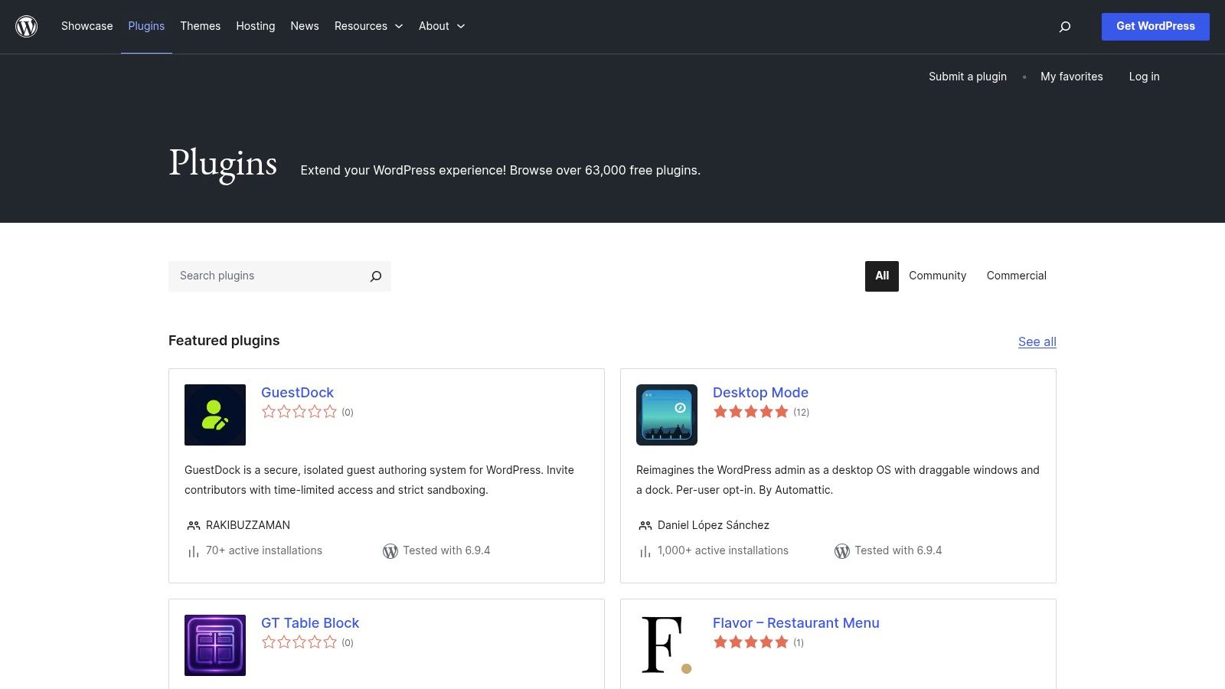
Task: Open the Desktop Mode plugin title link
Action: tap(761, 393)
